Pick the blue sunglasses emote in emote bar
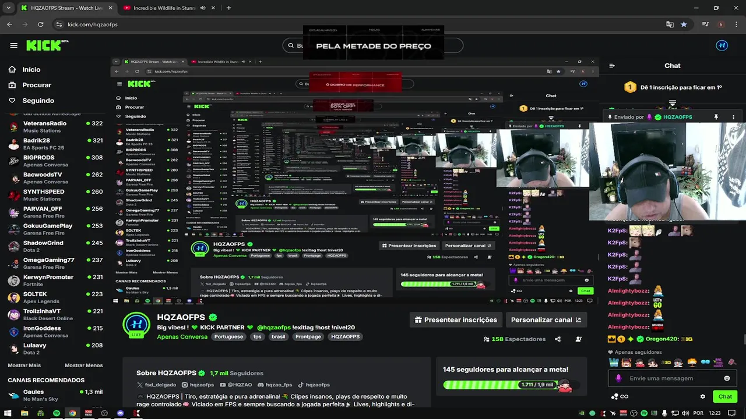This screenshot has width=746, height=419. tap(705, 363)
